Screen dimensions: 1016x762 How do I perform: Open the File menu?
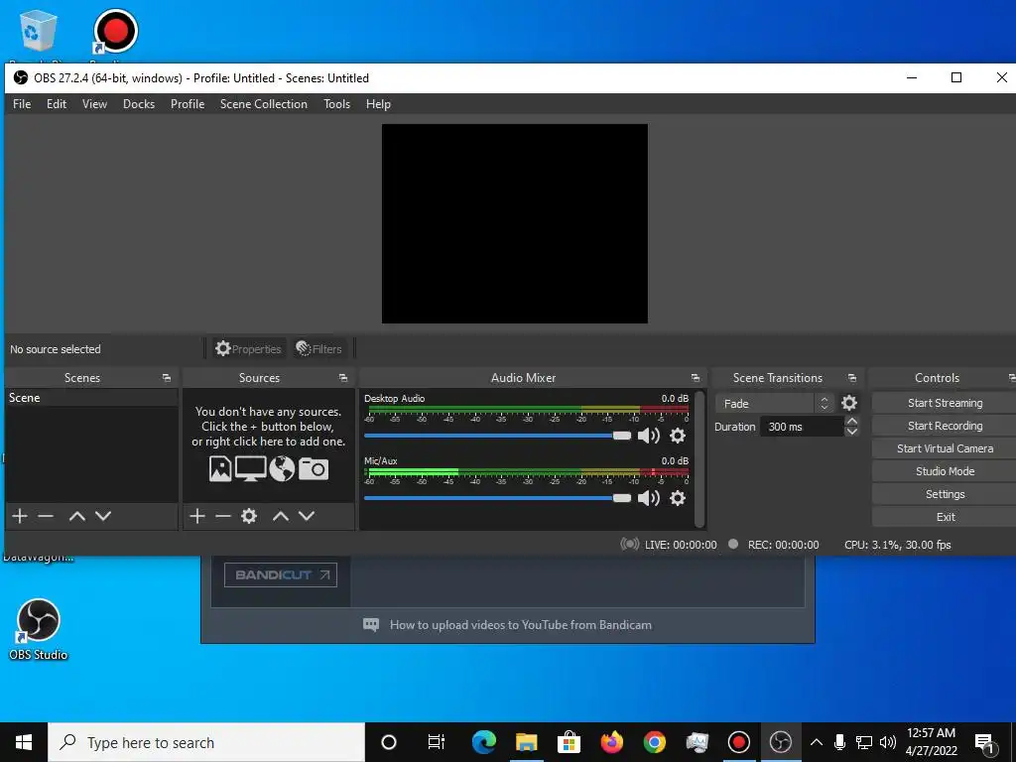pos(22,103)
